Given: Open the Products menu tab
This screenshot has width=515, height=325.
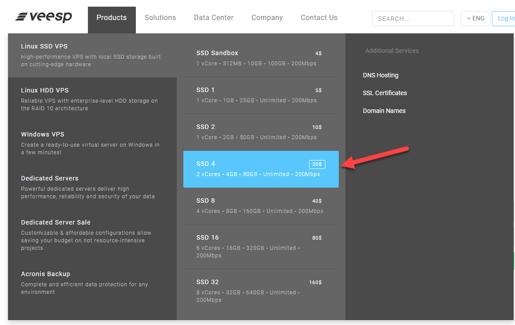Looking at the screenshot, I should pyautogui.click(x=111, y=18).
